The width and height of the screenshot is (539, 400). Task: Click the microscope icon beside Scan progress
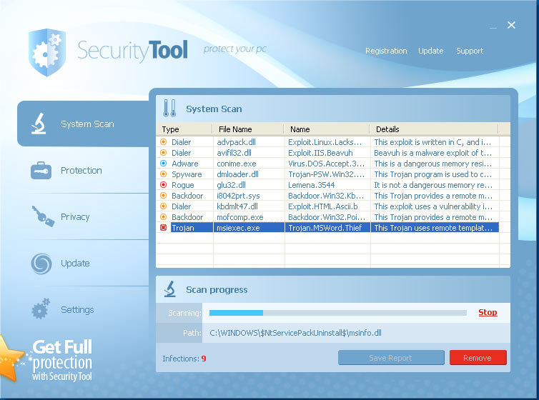[x=170, y=289]
